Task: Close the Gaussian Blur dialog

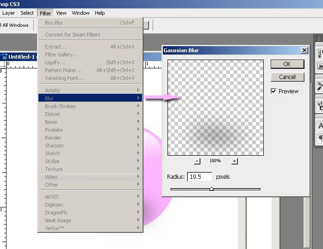Action: click(x=304, y=50)
